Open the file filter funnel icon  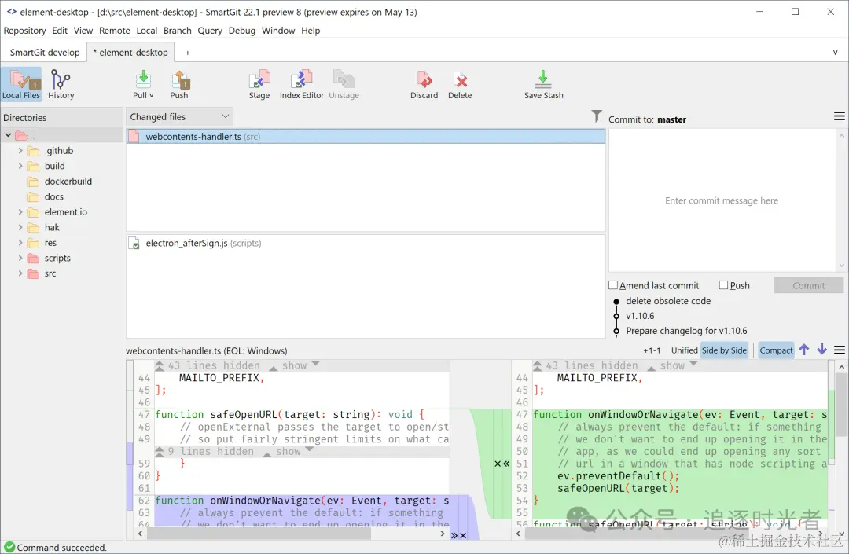[596, 116]
